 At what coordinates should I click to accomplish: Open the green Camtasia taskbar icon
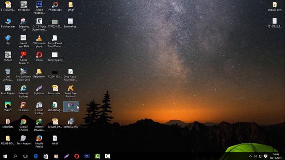coord(97,156)
